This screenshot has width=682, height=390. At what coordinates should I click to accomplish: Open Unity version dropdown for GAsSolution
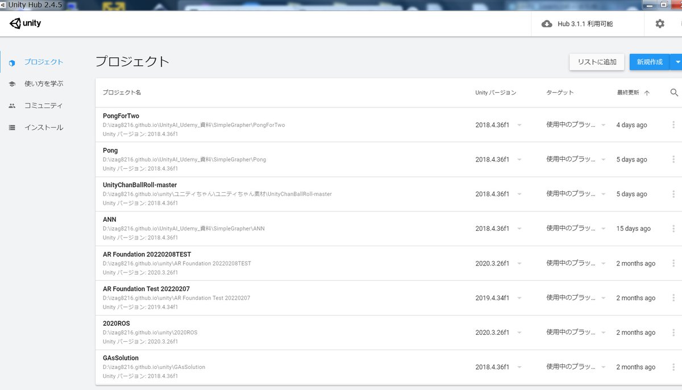(519, 368)
